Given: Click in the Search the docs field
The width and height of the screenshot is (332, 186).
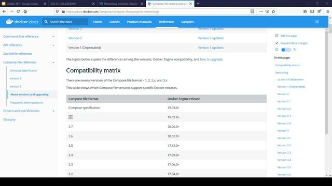Looking at the screenshot, I should [65, 22].
